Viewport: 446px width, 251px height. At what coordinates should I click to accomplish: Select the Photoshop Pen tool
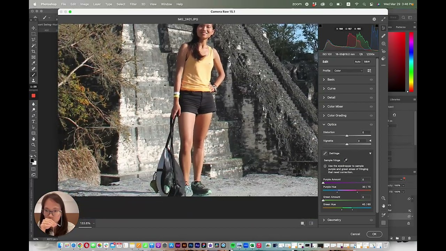coord(33,116)
